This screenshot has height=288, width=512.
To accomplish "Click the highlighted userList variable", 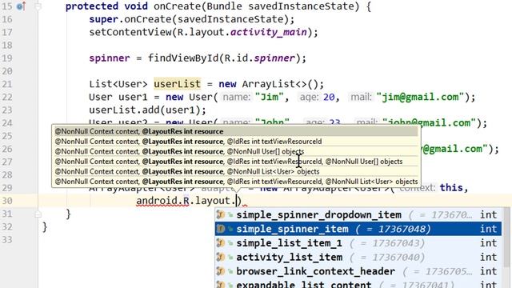I will [177, 84].
